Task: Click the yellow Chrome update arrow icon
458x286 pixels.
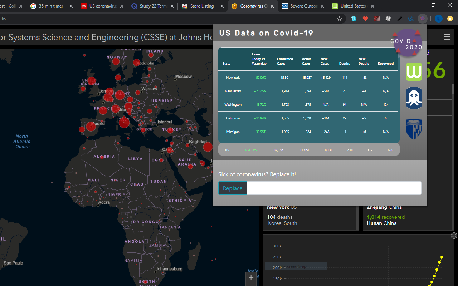Action: 450,19
